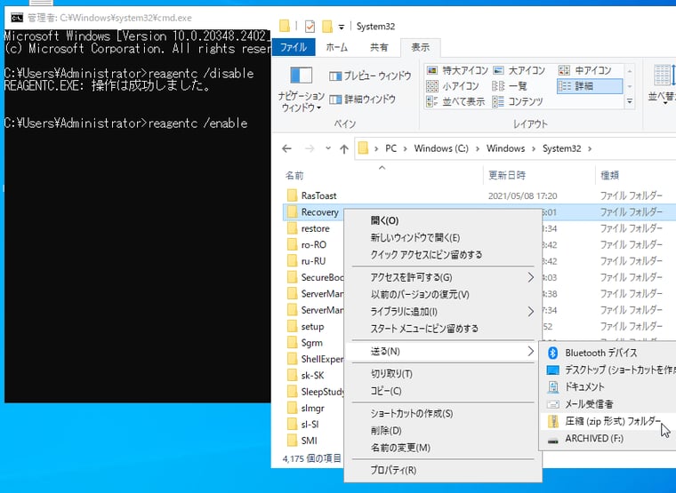Select the RasToast folder
Image resolution: width=676 pixels, height=493 pixels.
(x=318, y=196)
